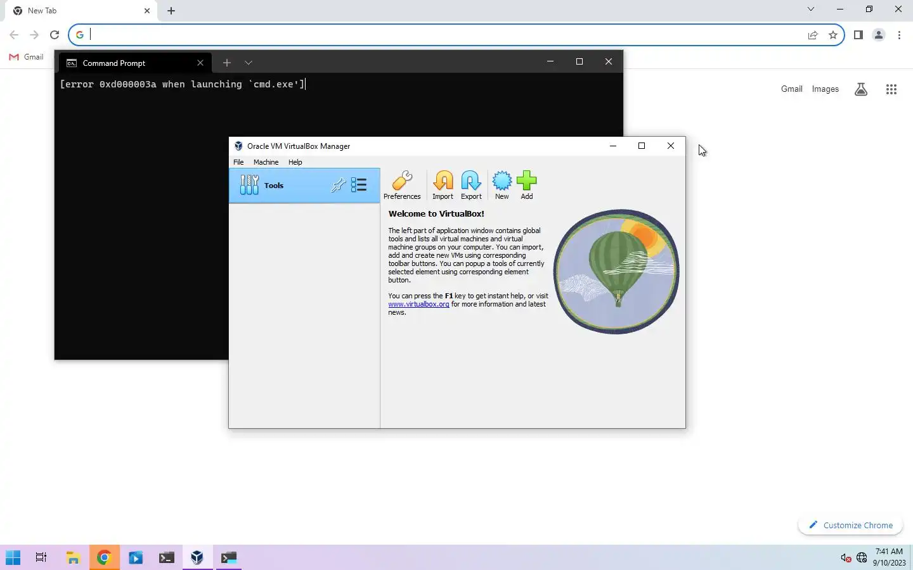Open Chrome profile avatar
This screenshot has height=570, width=913.
(879, 35)
